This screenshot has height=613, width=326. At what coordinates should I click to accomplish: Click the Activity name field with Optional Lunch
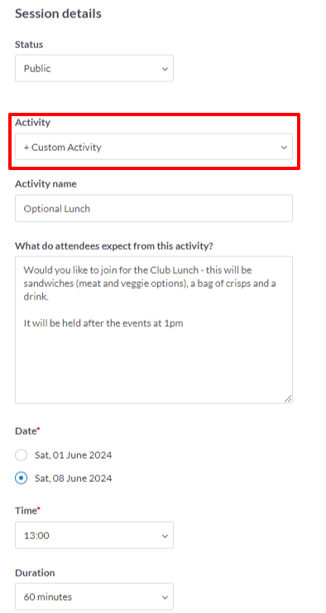point(154,208)
